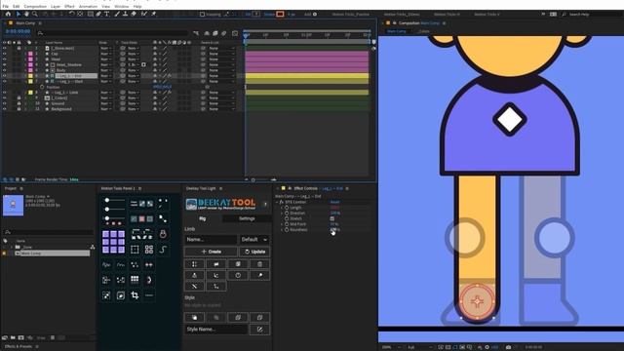Click the crop icon in Motion Tools panel
The width and height of the screenshot is (624, 351).
point(135,295)
